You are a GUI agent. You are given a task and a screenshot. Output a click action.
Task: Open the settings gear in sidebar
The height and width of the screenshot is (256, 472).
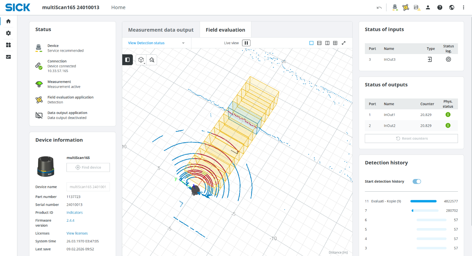pyautogui.click(x=8, y=33)
